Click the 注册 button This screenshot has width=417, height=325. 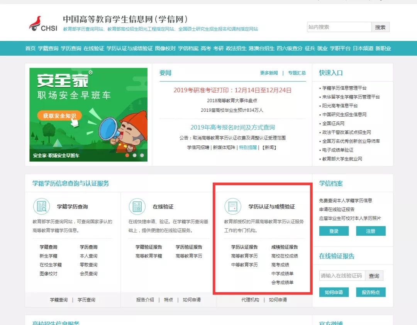[371, 231]
